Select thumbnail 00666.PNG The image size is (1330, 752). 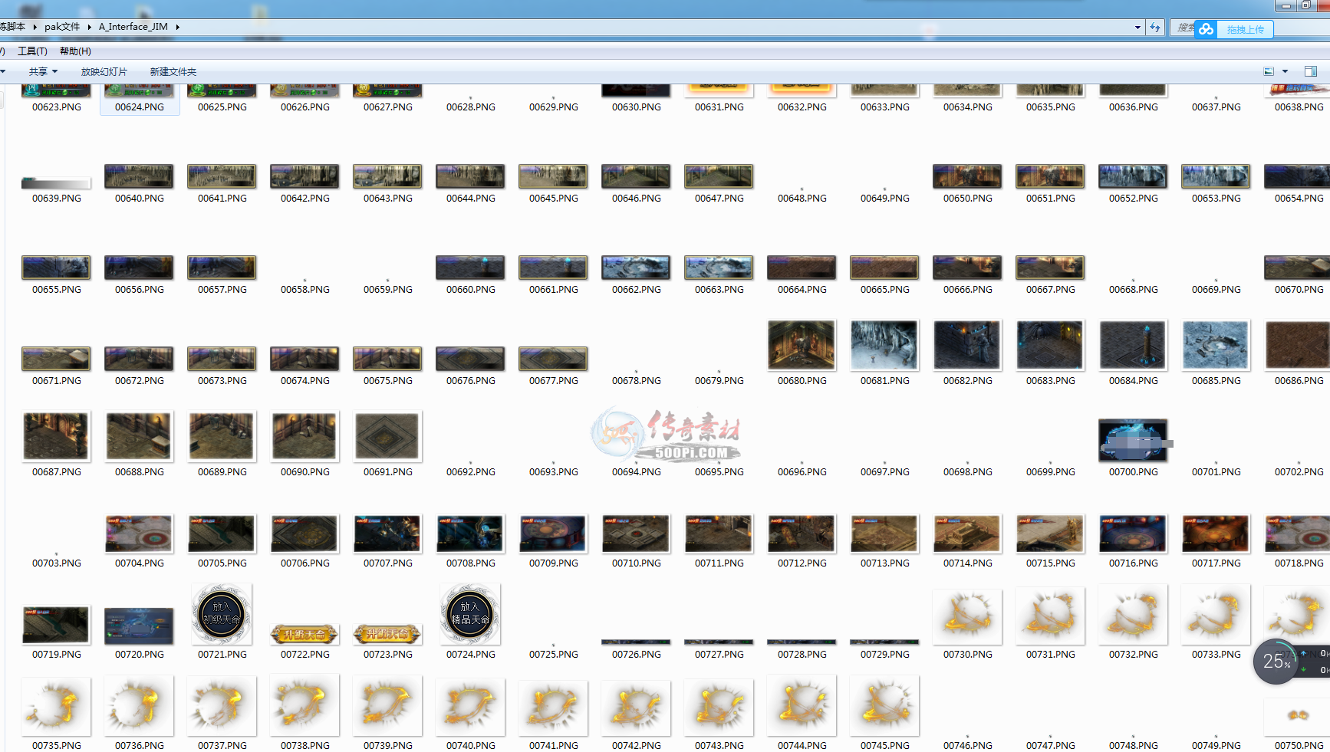point(967,268)
